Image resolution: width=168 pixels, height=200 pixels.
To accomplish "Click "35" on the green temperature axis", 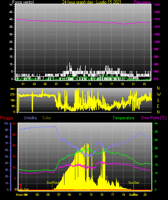I will (156, 132).
